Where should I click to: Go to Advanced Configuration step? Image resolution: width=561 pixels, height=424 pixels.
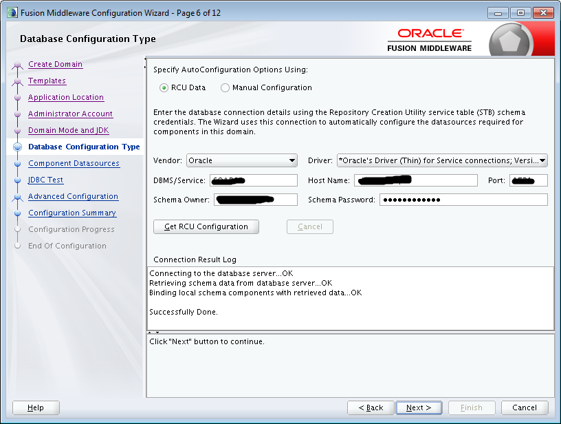[x=73, y=196]
